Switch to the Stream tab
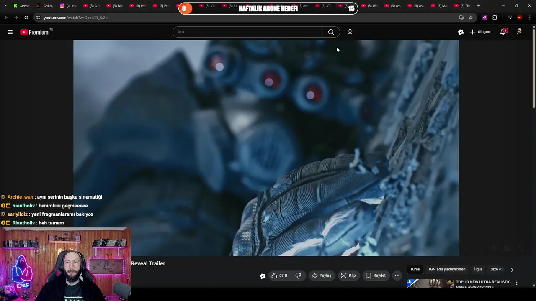This screenshot has width=536, height=301. point(22,6)
